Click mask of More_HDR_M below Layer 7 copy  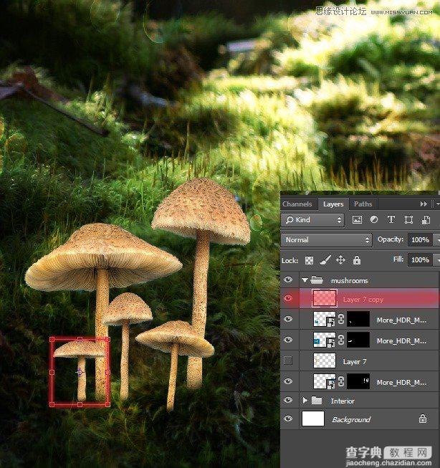[x=358, y=320]
